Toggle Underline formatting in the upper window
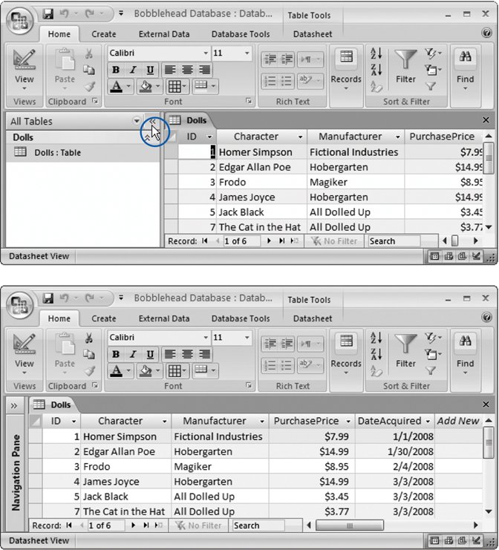Image resolution: width=499 pixels, height=550 pixels. point(150,70)
